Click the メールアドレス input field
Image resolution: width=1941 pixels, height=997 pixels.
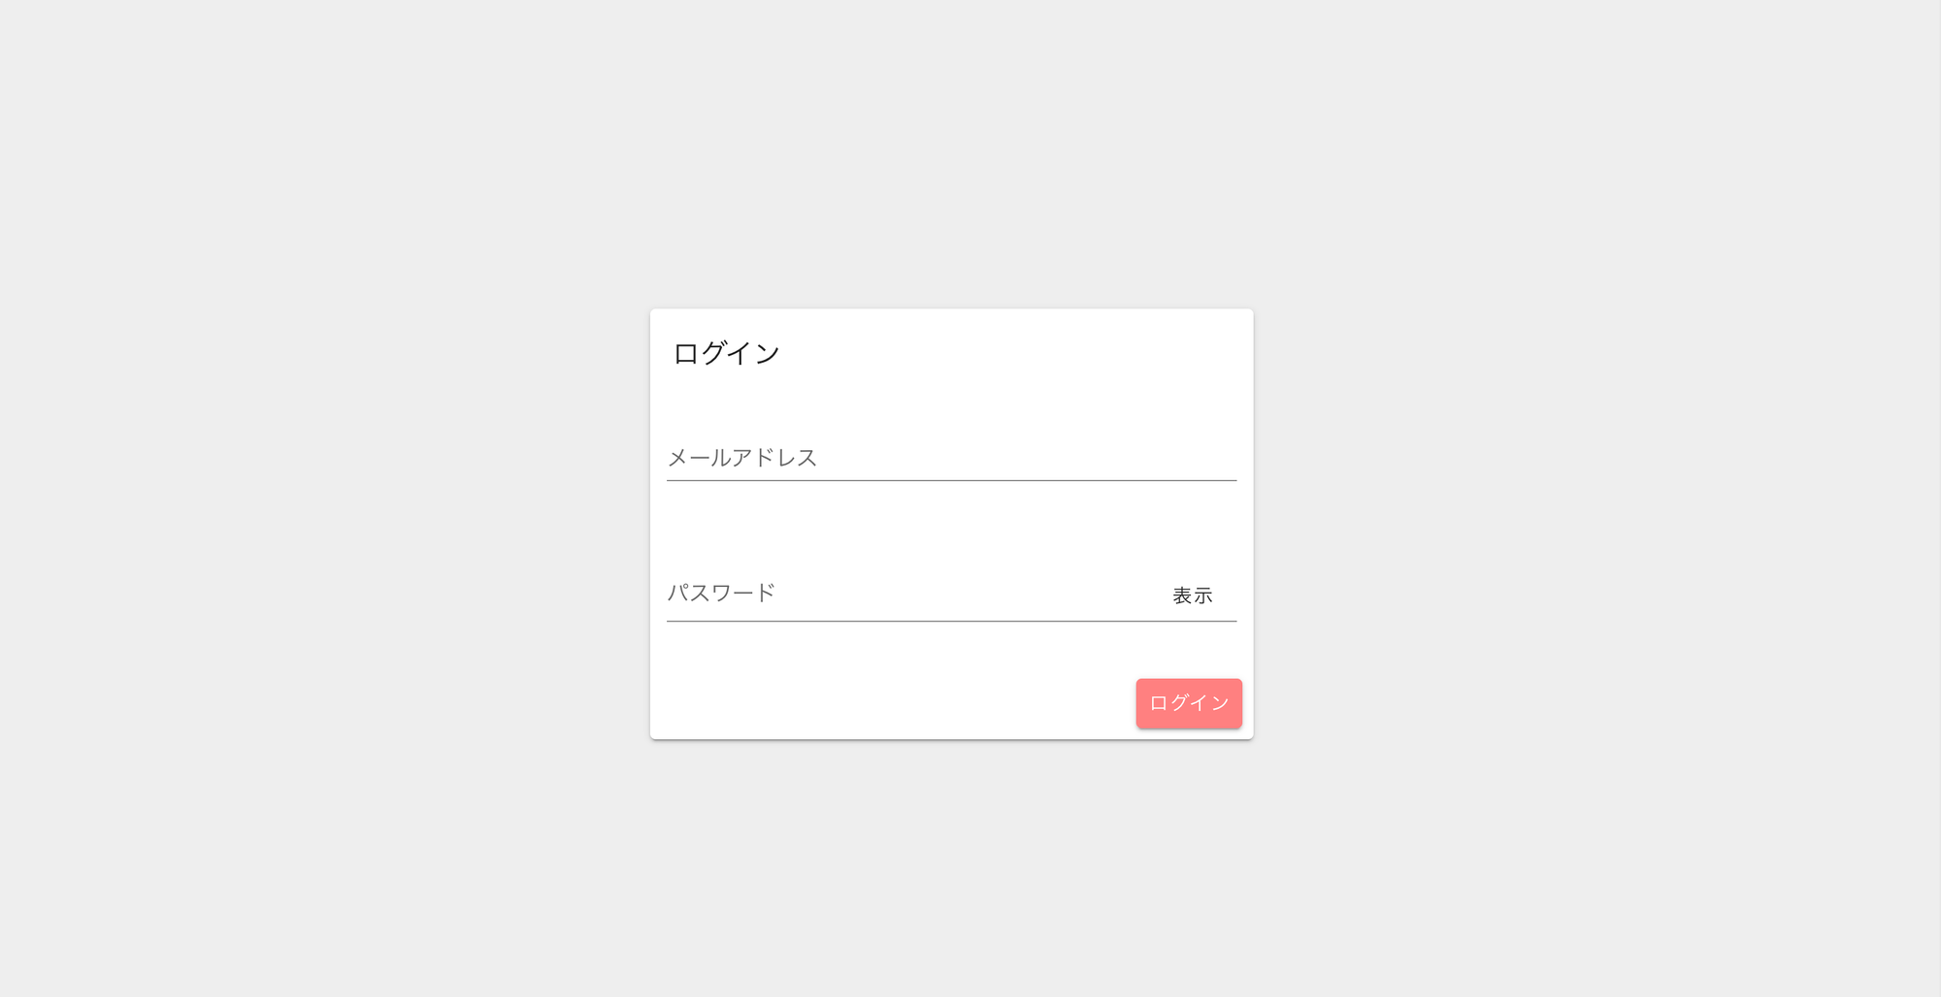pos(951,458)
